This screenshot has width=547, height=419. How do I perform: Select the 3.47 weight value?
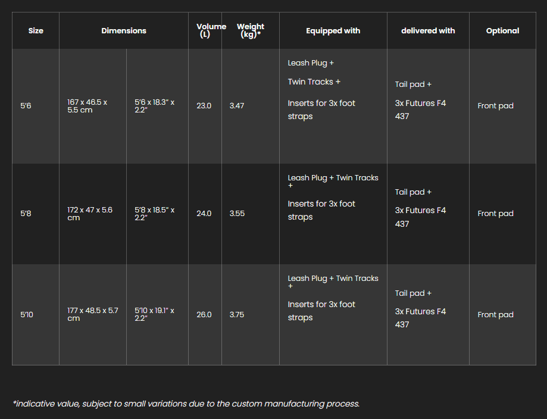[237, 106]
